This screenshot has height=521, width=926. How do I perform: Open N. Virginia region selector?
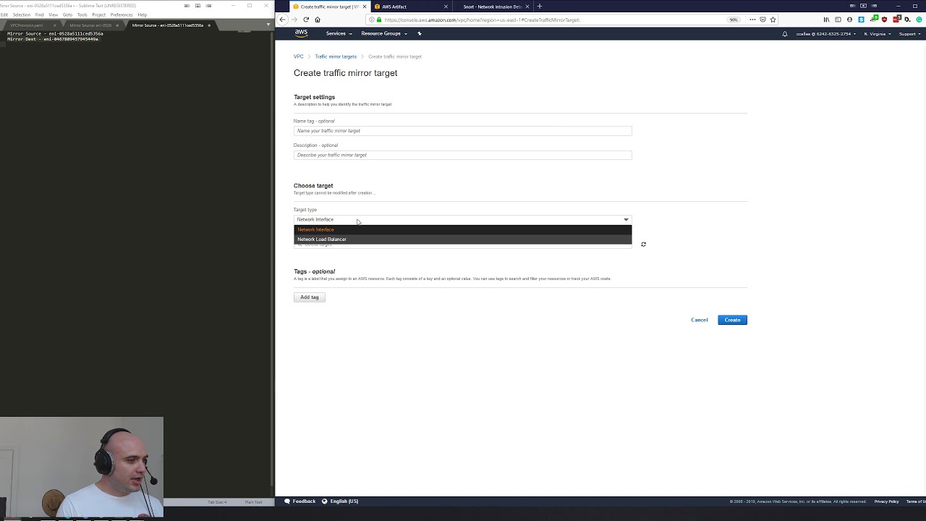[878, 34]
